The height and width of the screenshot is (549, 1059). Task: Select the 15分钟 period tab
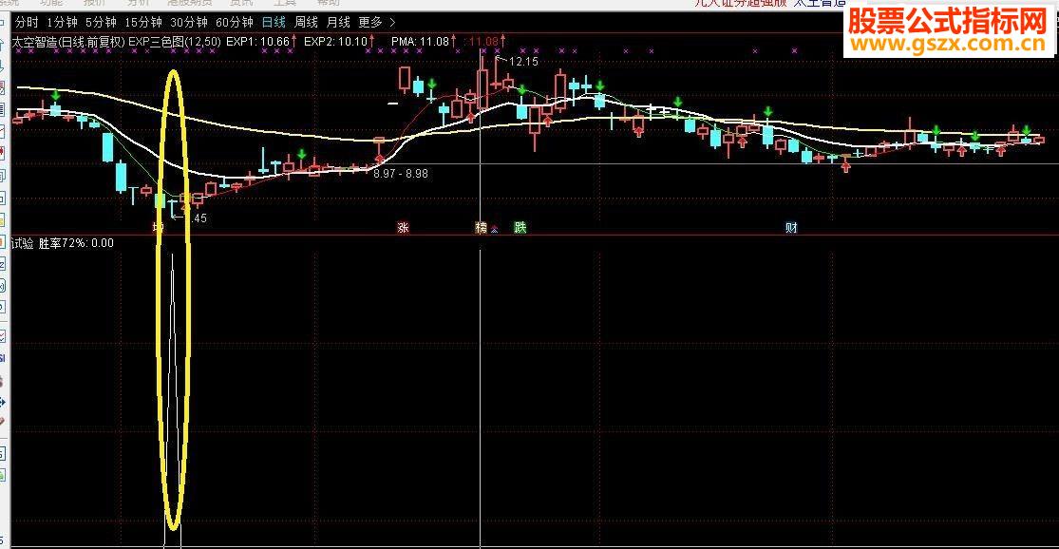click(143, 22)
